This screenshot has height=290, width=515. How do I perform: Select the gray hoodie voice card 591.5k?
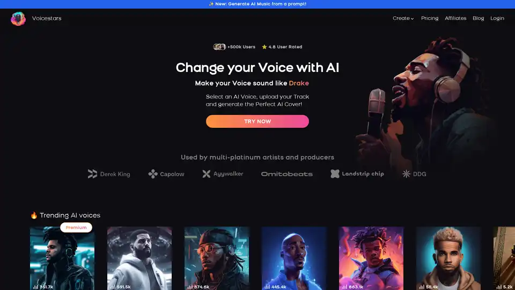pos(139,258)
